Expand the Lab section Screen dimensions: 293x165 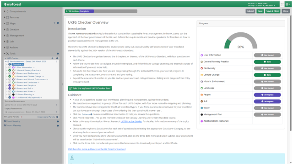tap(5, 41)
